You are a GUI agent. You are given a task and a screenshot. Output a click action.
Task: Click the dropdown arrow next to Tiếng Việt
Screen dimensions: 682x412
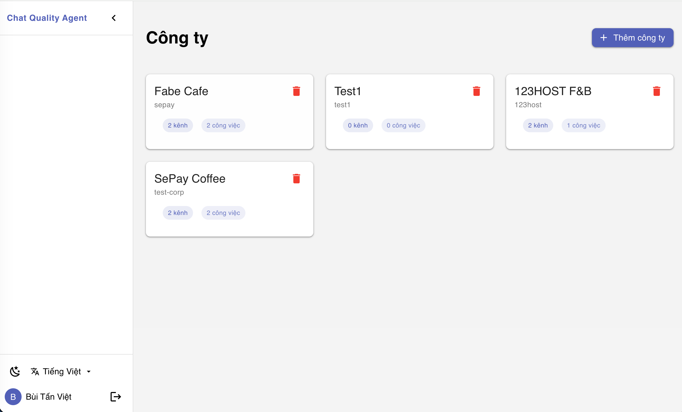88,372
